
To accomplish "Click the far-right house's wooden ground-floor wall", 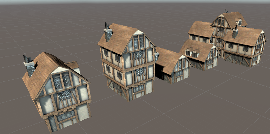I will 237,60.
